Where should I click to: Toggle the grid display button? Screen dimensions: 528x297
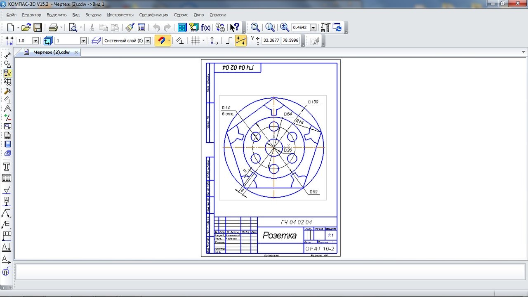click(195, 41)
